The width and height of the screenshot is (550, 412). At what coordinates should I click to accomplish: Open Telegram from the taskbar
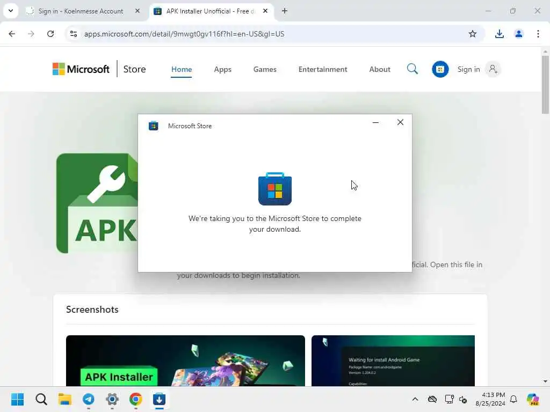click(89, 399)
